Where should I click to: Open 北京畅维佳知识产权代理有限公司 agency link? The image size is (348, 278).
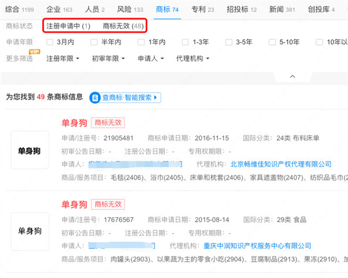click(x=281, y=164)
